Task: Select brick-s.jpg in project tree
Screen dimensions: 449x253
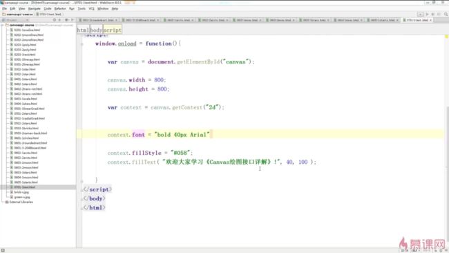Action: [21, 192]
